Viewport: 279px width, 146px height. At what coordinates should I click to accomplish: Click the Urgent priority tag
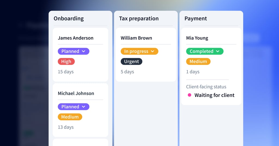pos(131,61)
